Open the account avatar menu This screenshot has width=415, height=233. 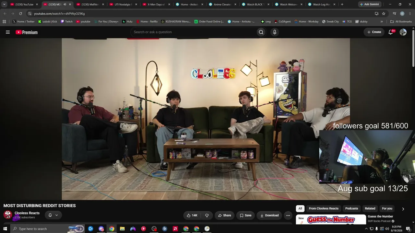(x=403, y=32)
